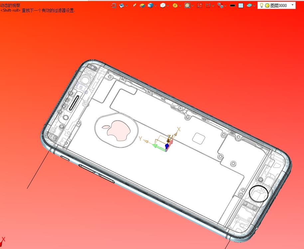
Task: Click the Y axis label of the triad
Action: [x=141, y=138]
